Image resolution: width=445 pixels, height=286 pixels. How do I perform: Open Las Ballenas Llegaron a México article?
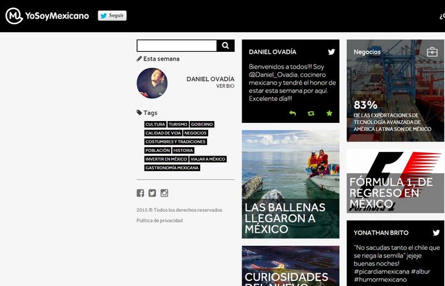290,217
